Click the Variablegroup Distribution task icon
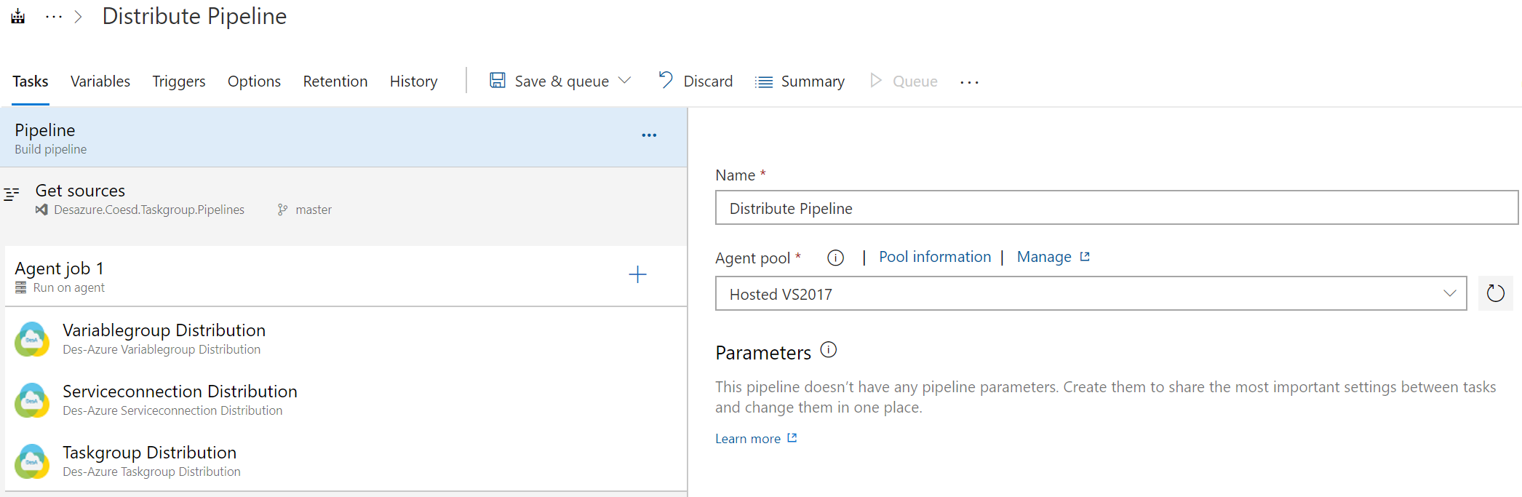This screenshot has width=1522, height=497. [x=32, y=339]
